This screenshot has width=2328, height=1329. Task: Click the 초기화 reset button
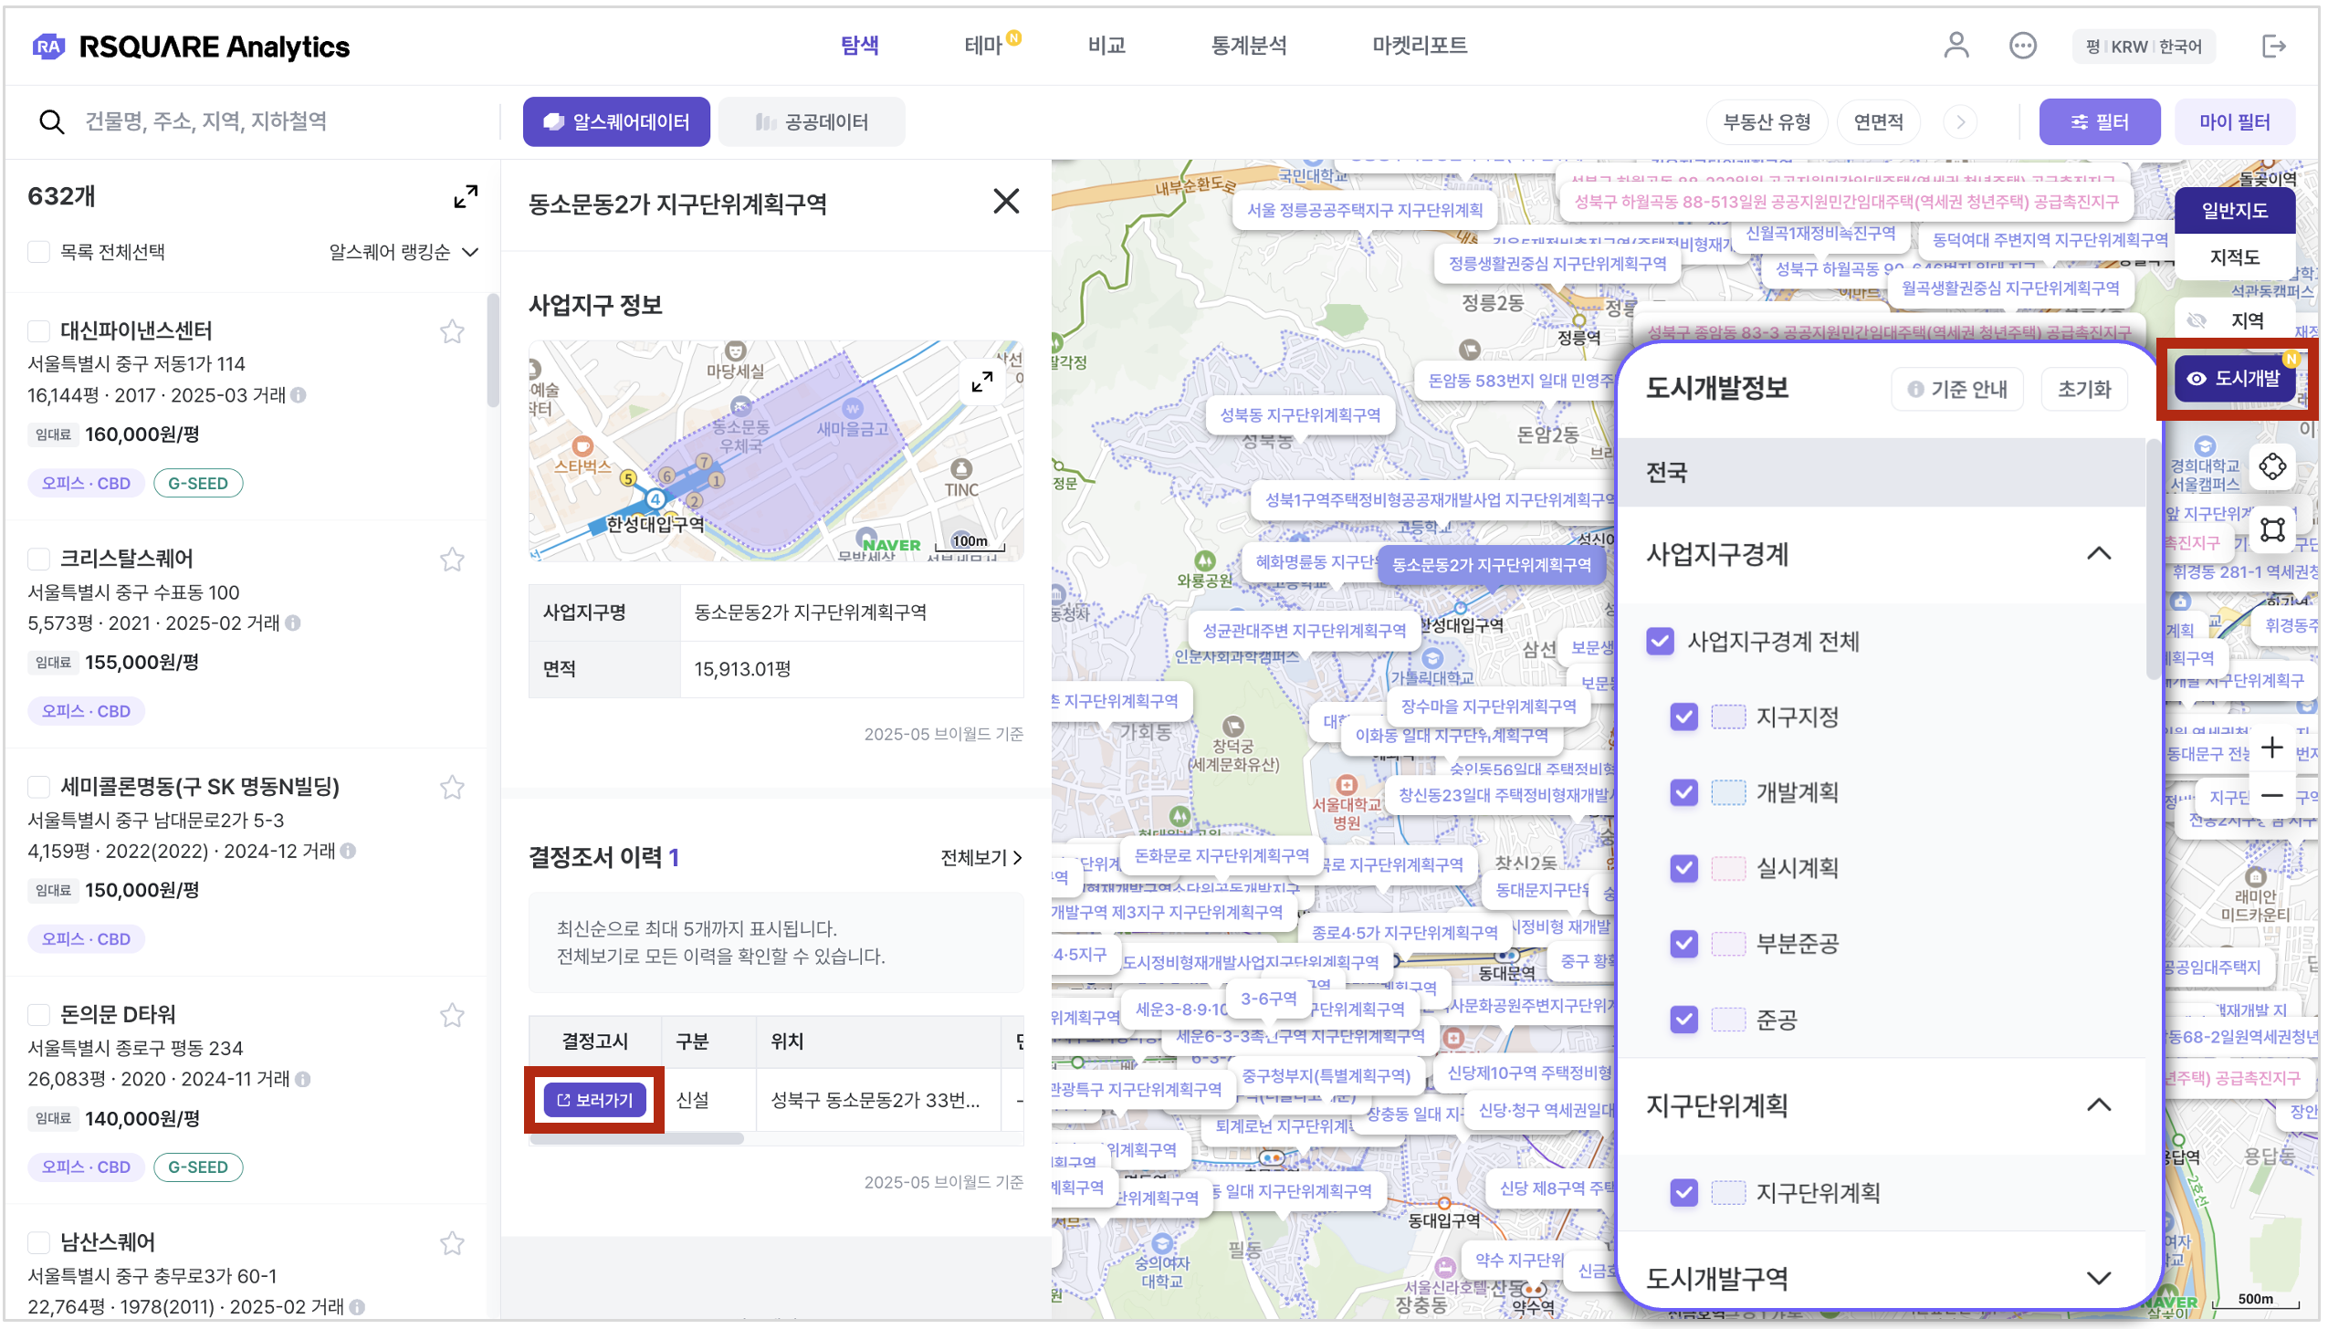tap(2083, 389)
